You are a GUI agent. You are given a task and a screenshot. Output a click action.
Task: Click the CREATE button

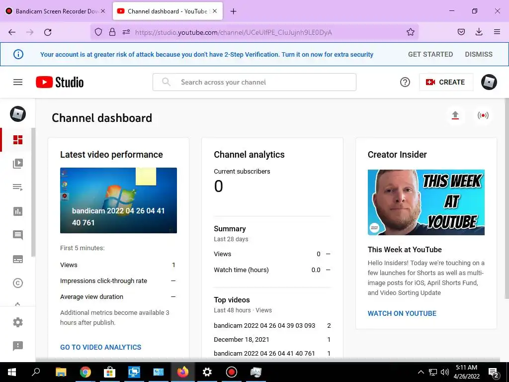pos(446,82)
